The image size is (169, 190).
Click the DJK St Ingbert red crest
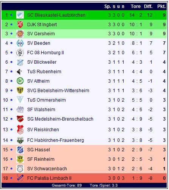tap(20, 24)
